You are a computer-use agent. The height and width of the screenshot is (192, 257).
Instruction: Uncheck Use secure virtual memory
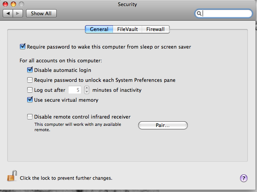(30, 100)
